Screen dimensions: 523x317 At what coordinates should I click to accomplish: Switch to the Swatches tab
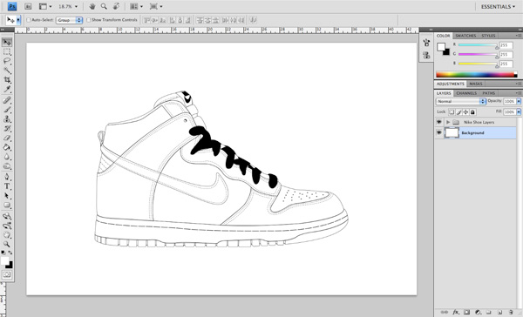pyautogui.click(x=465, y=36)
